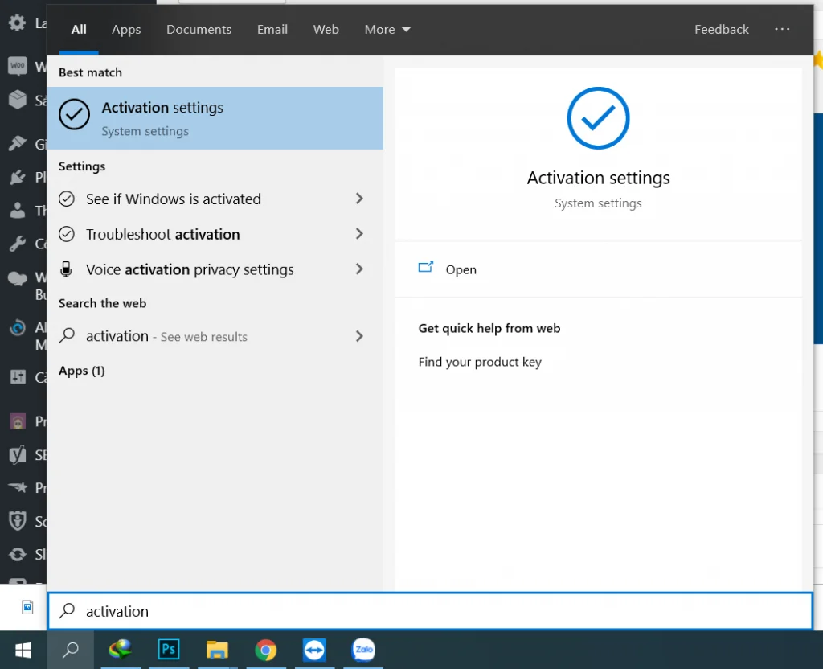Expand Voice activation privacy settings arrow
Viewport: 823px width, 669px height.
[359, 269]
